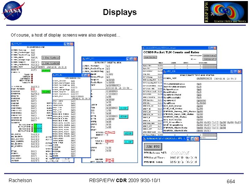
Task: Click the NASA logo on the slide
Action: click(12, 11)
